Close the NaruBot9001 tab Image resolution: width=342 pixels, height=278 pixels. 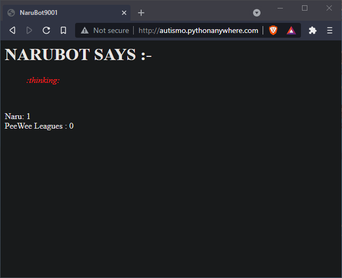click(124, 13)
